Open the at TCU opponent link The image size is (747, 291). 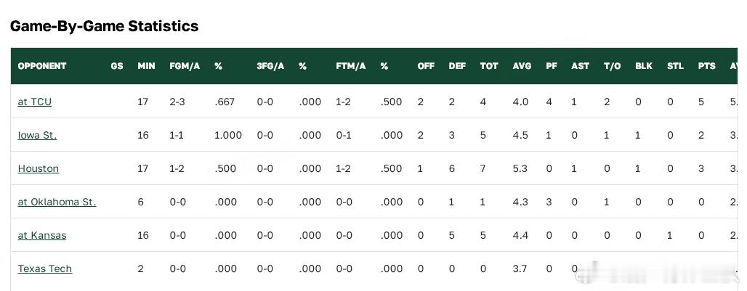pos(35,102)
